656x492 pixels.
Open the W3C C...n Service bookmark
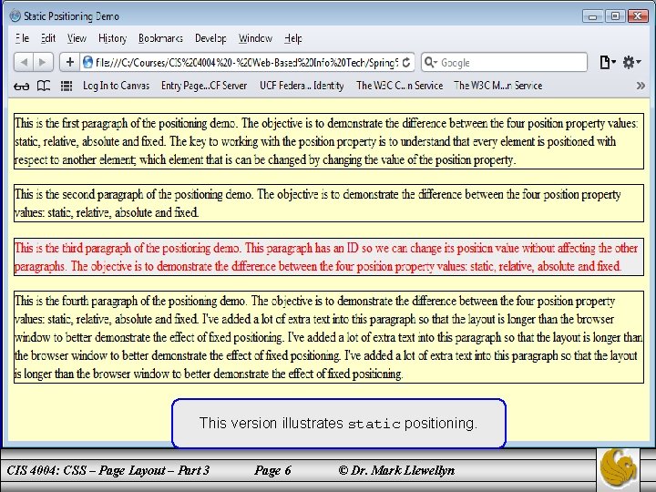pos(400,86)
